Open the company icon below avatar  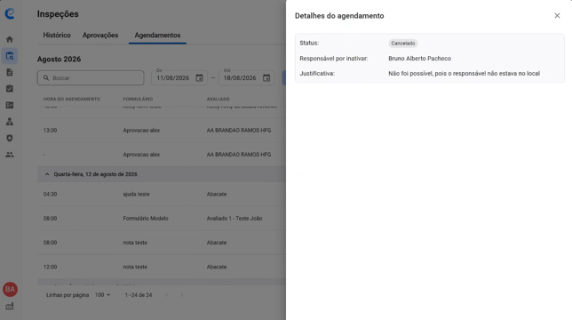tap(10, 306)
